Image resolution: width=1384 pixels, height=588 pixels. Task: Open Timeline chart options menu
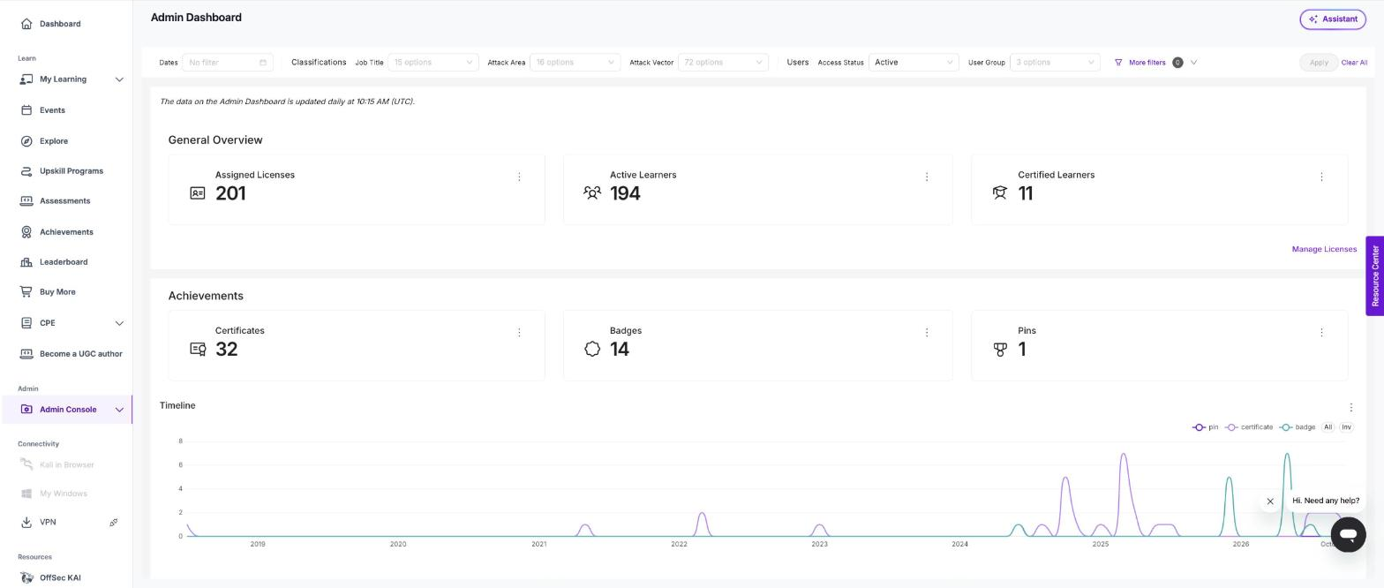tap(1351, 408)
